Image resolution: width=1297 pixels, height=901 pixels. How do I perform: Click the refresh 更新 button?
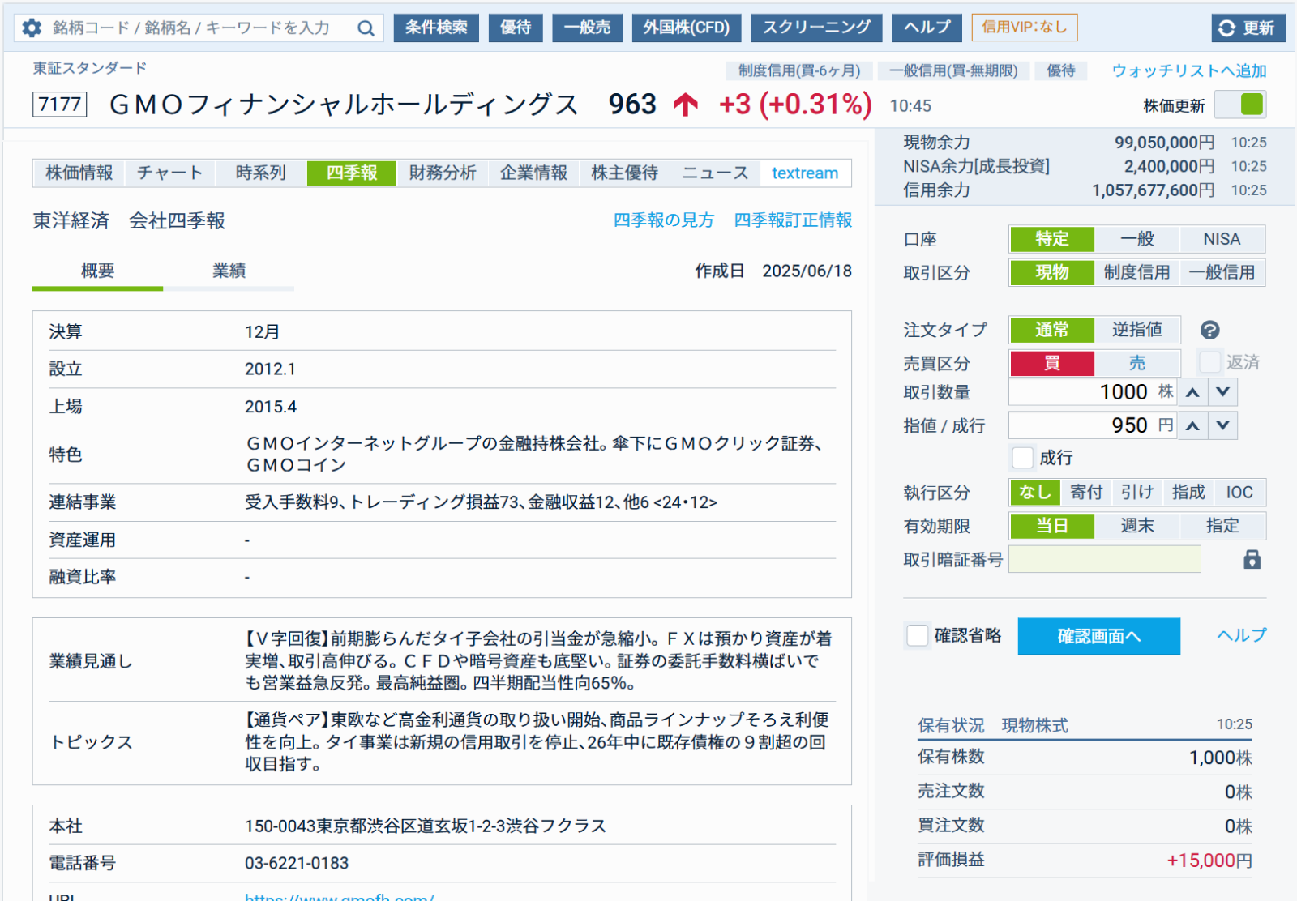[x=1247, y=28]
